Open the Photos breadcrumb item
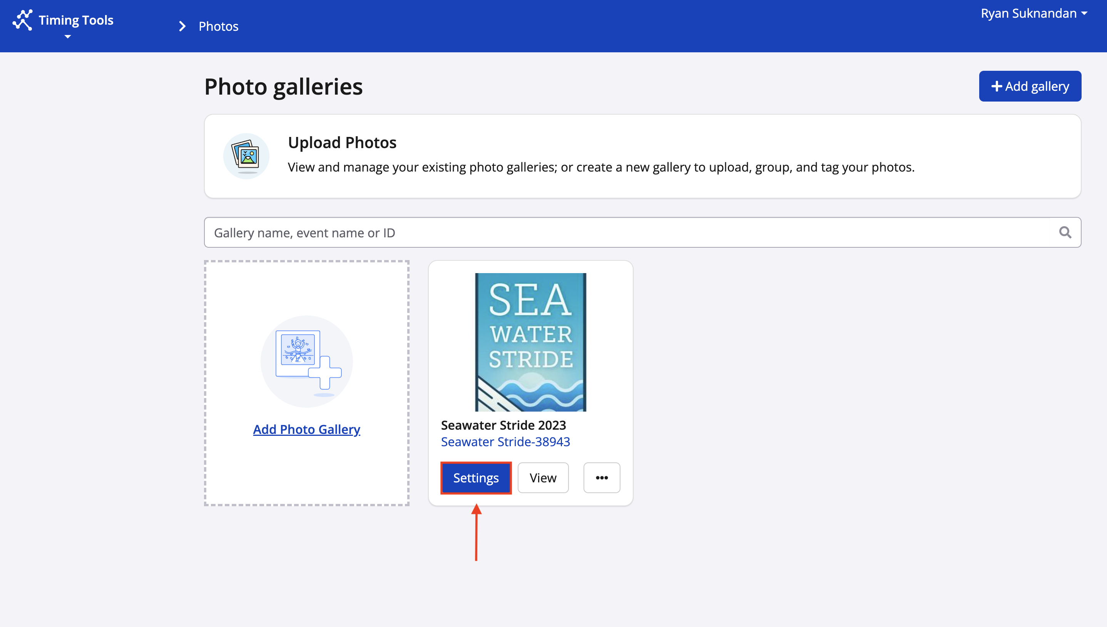The height and width of the screenshot is (627, 1107). pos(218,27)
